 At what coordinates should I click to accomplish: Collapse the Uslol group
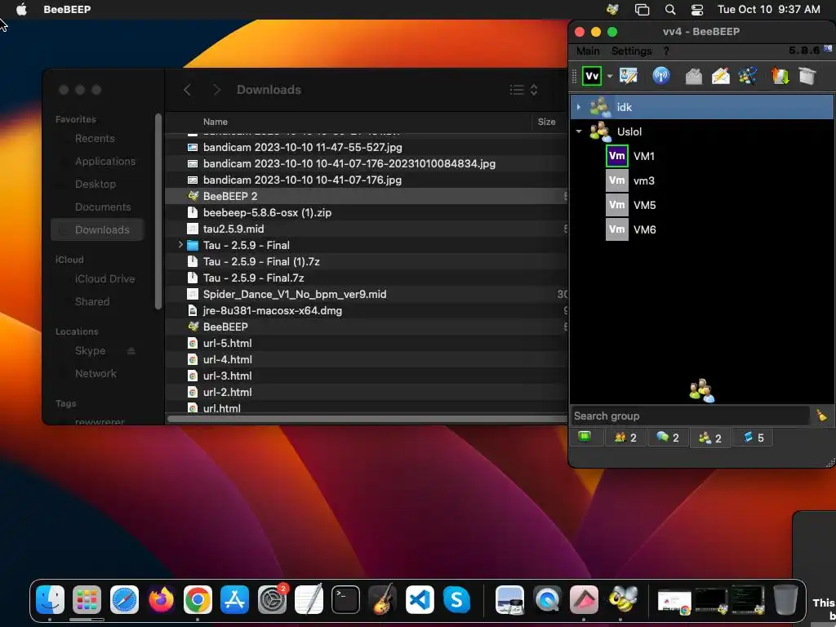[579, 131]
